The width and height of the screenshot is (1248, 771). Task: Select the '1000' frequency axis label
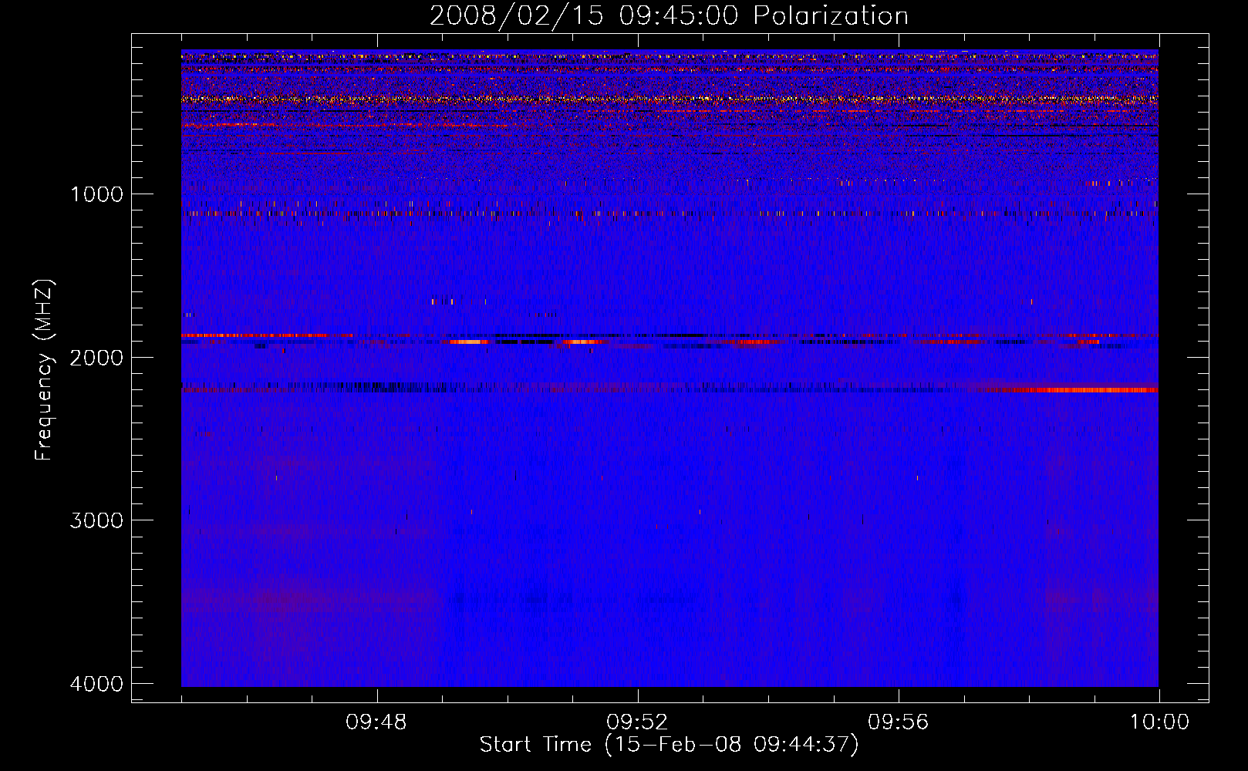coord(96,194)
